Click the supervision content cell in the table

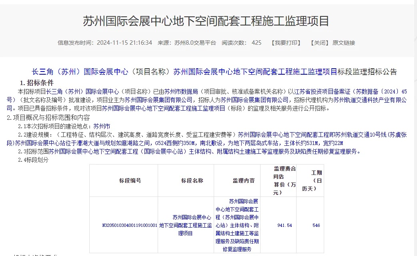(237, 225)
